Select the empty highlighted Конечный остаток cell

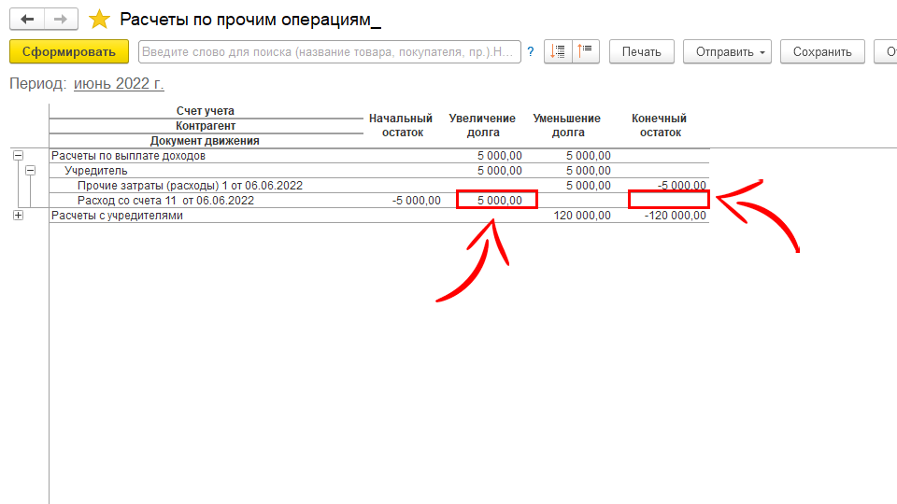[668, 201]
